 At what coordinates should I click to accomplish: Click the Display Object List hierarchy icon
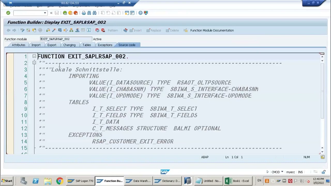(x=71, y=30)
